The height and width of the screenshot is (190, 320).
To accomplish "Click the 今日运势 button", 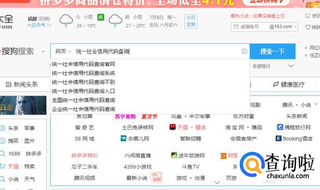I will coord(191,21).
